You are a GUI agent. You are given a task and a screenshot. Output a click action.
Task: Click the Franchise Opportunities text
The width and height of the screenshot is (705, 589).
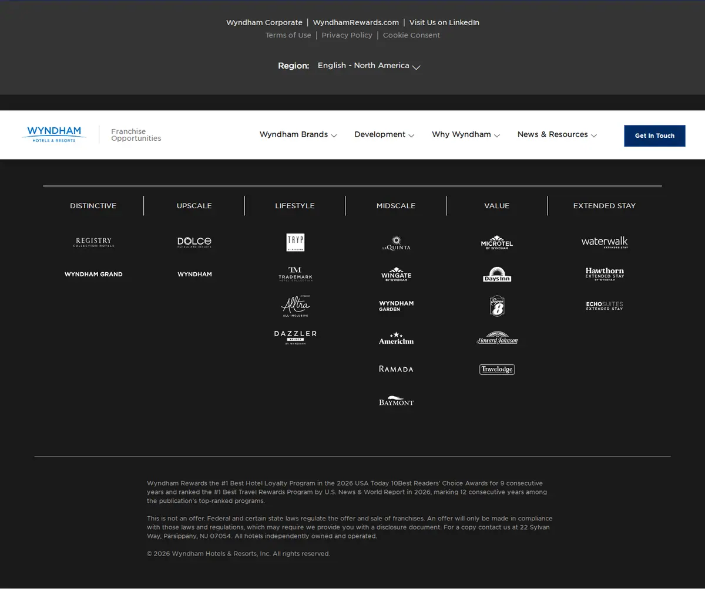tap(136, 135)
